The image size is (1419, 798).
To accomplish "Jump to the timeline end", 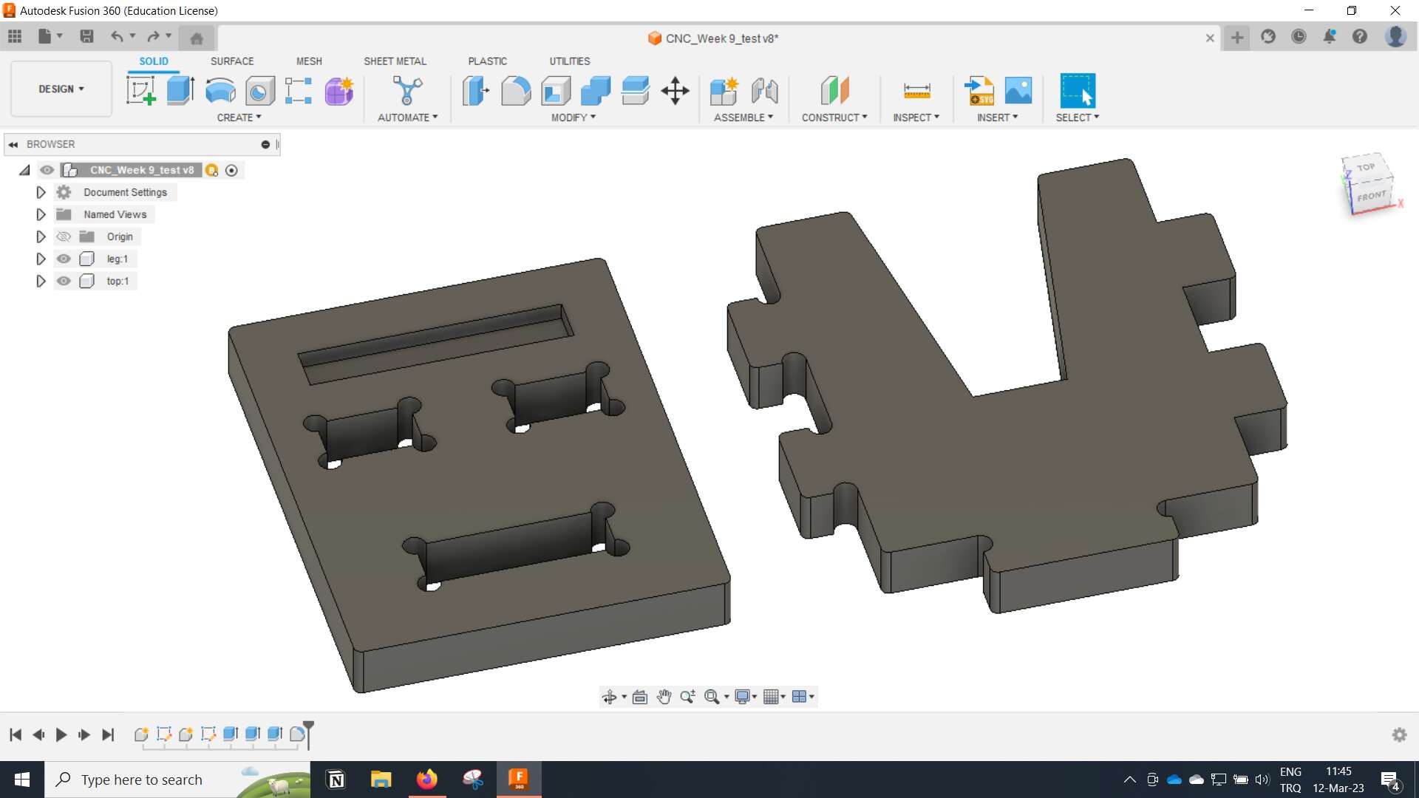I will tap(108, 734).
